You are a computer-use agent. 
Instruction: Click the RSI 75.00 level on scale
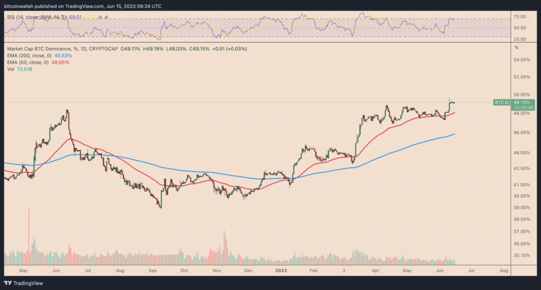(x=520, y=16)
